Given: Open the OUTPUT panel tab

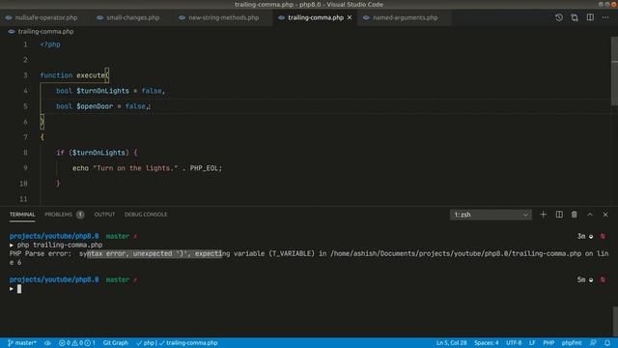Looking at the screenshot, I should pyautogui.click(x=104, y=215).
